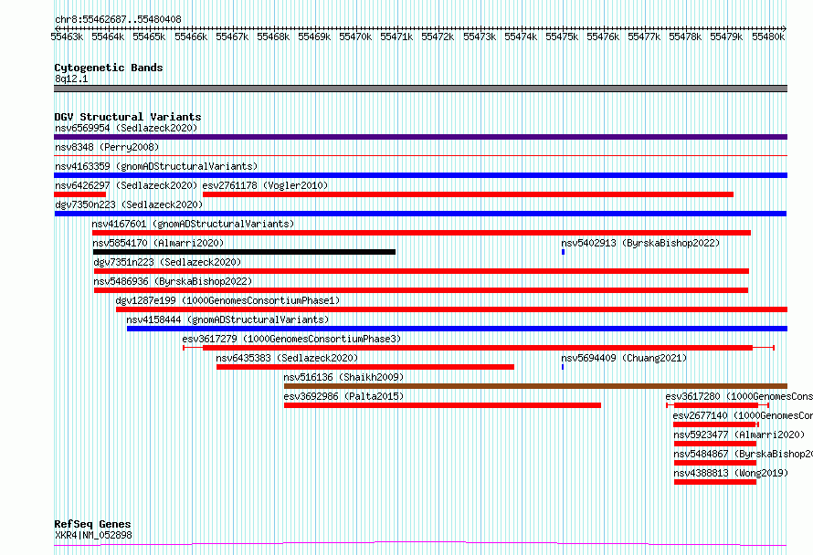Click the tiny blue nsv5402913 marker
Screen dimensions: 813x555
pos(563,252)
